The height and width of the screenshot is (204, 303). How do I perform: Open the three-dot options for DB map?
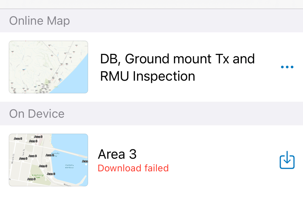pyautogui.click(x=287, y=67)
